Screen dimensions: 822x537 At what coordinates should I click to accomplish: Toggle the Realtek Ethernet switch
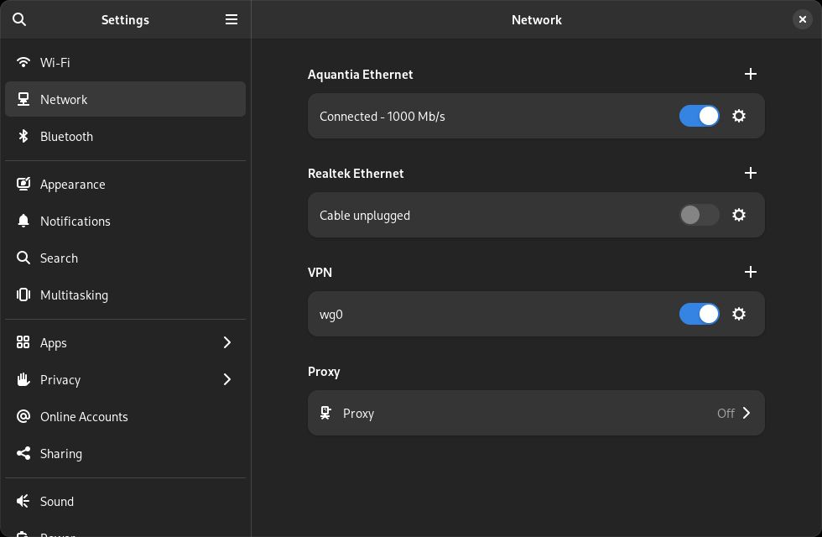coord(699,215)
